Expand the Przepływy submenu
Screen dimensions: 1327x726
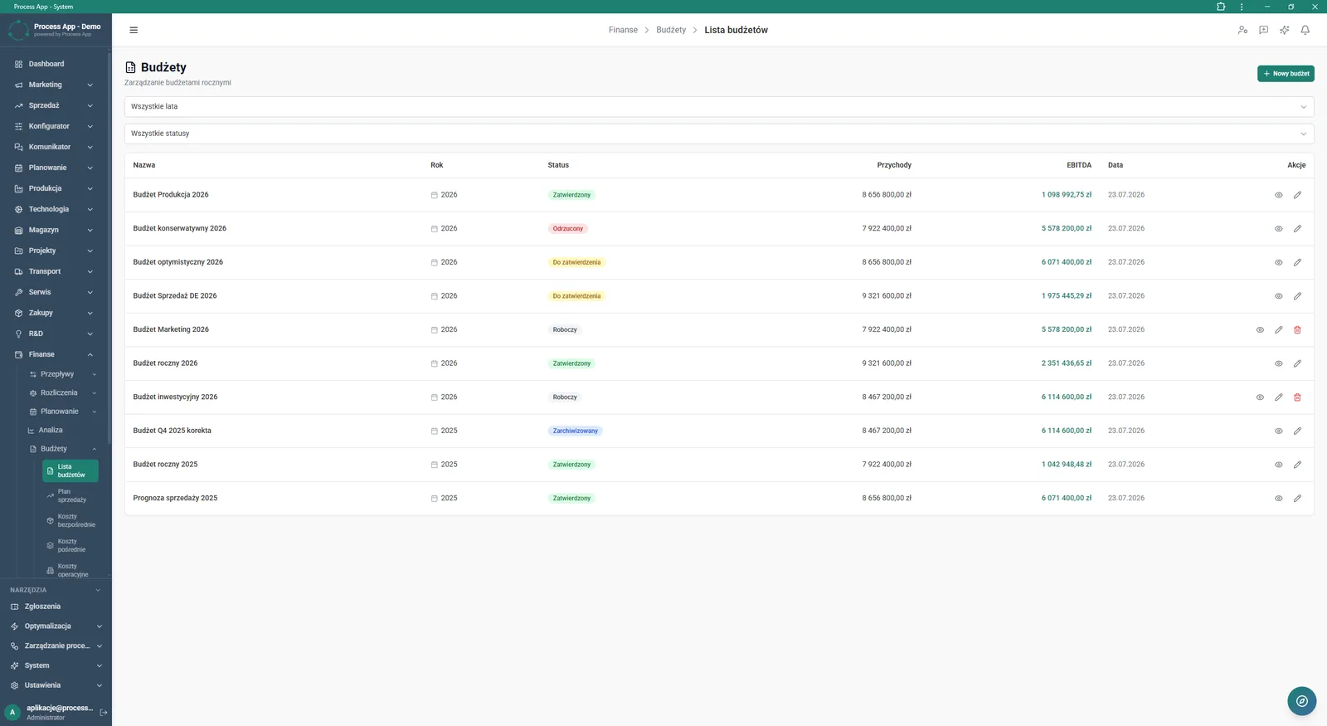(62, 374)
